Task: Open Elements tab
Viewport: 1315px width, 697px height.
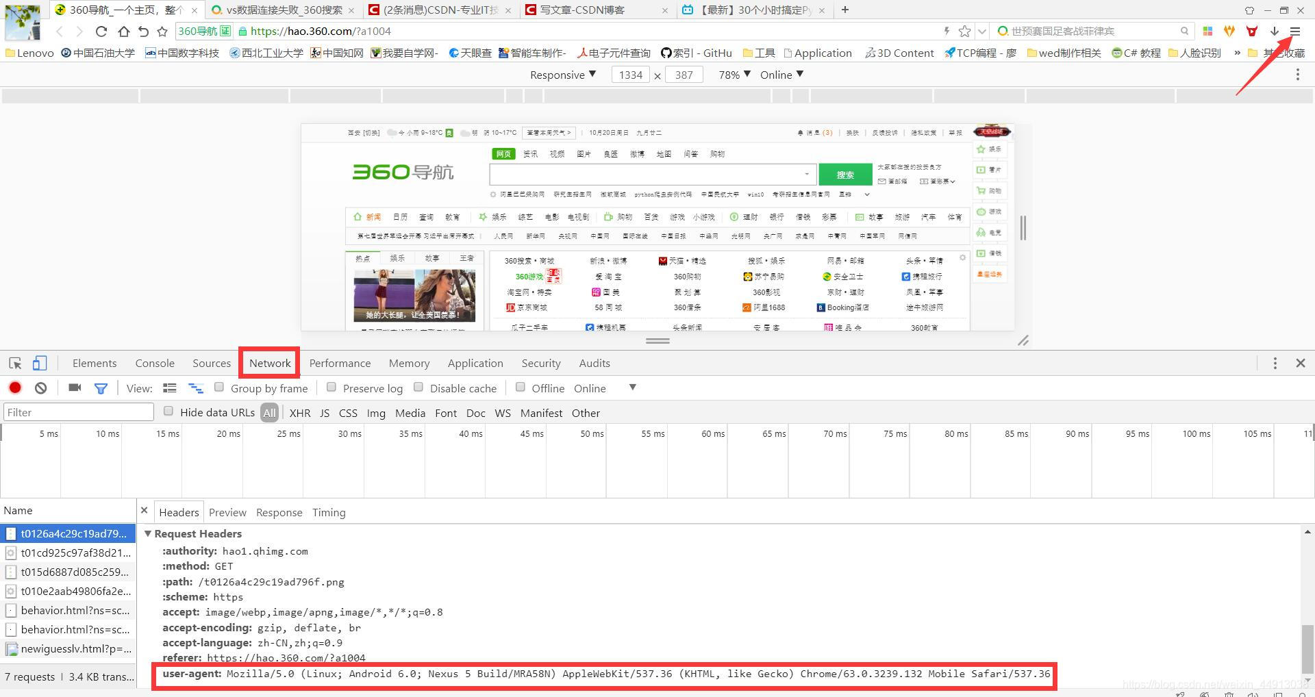Action: click(x=95, y=363)
